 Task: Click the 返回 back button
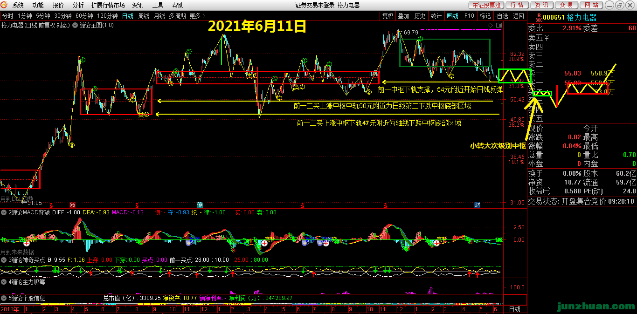pos(518,16)
